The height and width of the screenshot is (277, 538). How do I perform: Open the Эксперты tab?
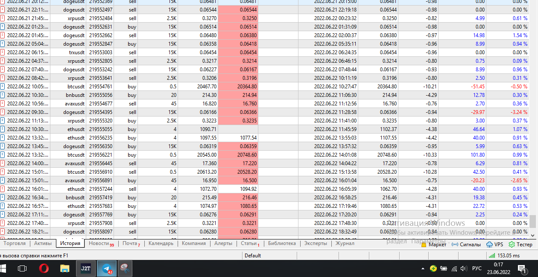tap(316, 243)
